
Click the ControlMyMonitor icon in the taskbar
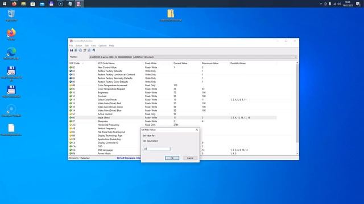79,4
